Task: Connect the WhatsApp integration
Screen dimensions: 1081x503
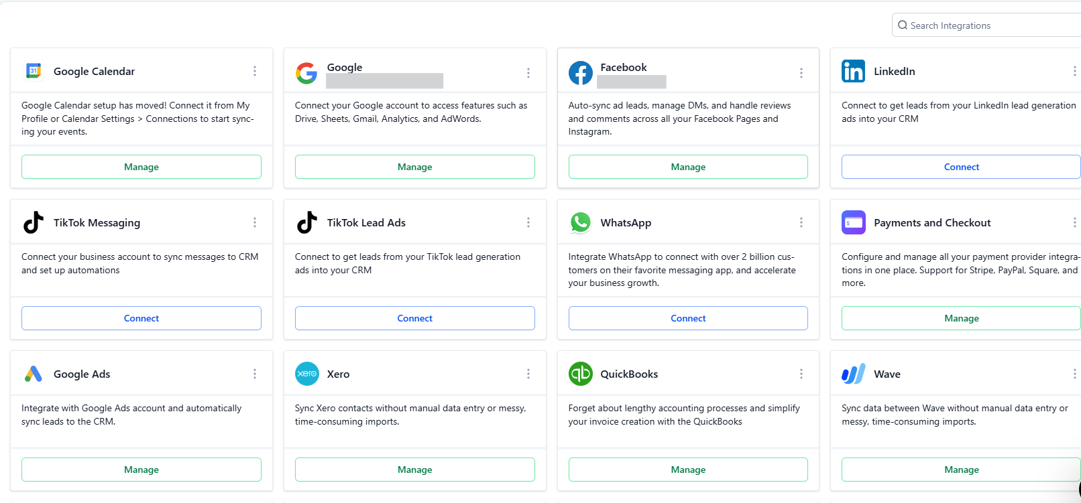Action: pyautogui.click(x=688, y=318)
